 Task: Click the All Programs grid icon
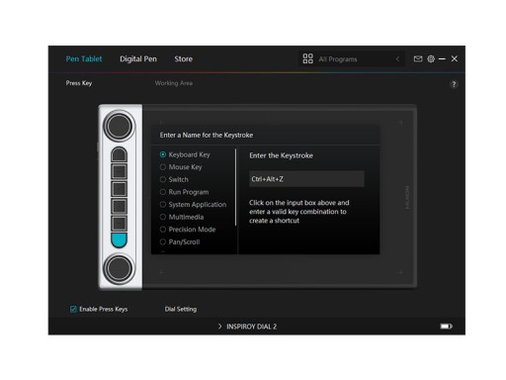[307, 58]
